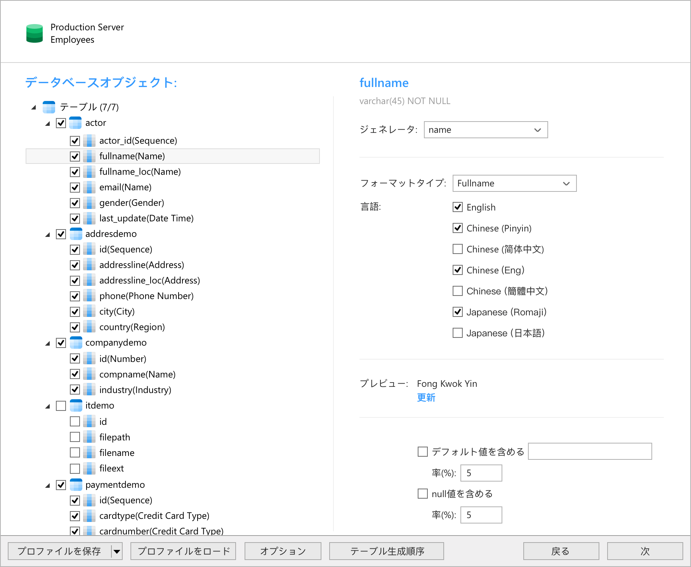Click the column icon beside filepath

click(89, 437)
